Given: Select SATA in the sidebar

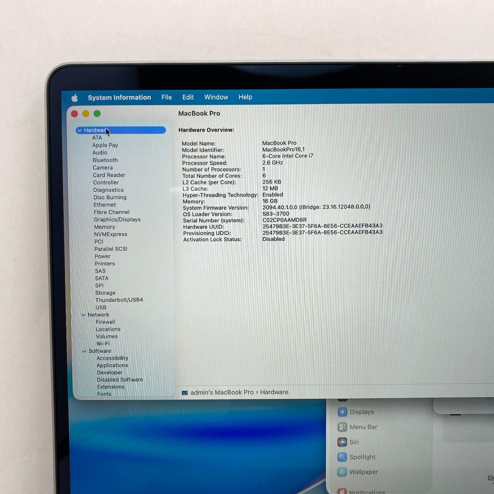Looking at the screenshot, I should tap(102, 278).
